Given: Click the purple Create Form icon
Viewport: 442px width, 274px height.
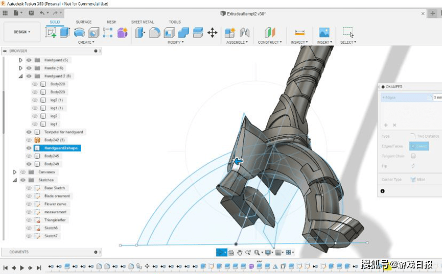Looking at the screenshot, I should [x=122, y=33].
